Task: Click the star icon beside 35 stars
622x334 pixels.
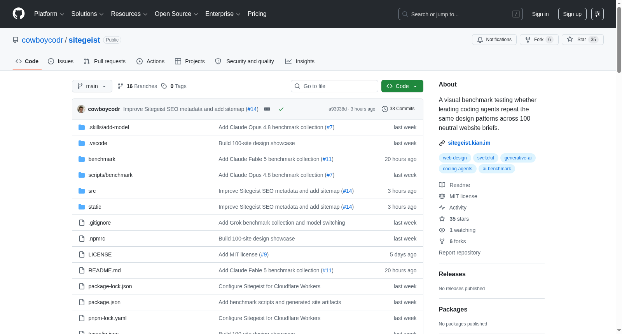Action: pos(442,219)
